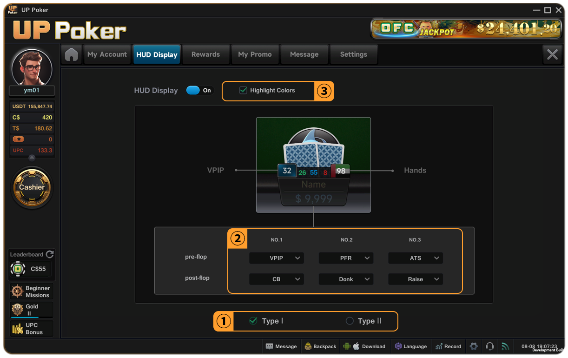The height and width of the screenshot is (358, 568).
Task: Click the network signal icon
Action: 505,346
